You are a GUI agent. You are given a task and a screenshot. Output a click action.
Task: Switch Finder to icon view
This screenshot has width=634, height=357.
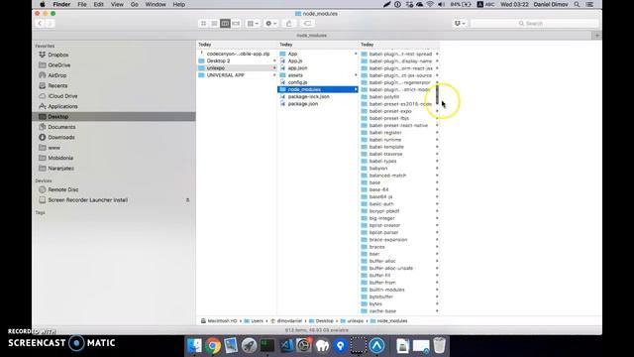(x=203, y=24)
